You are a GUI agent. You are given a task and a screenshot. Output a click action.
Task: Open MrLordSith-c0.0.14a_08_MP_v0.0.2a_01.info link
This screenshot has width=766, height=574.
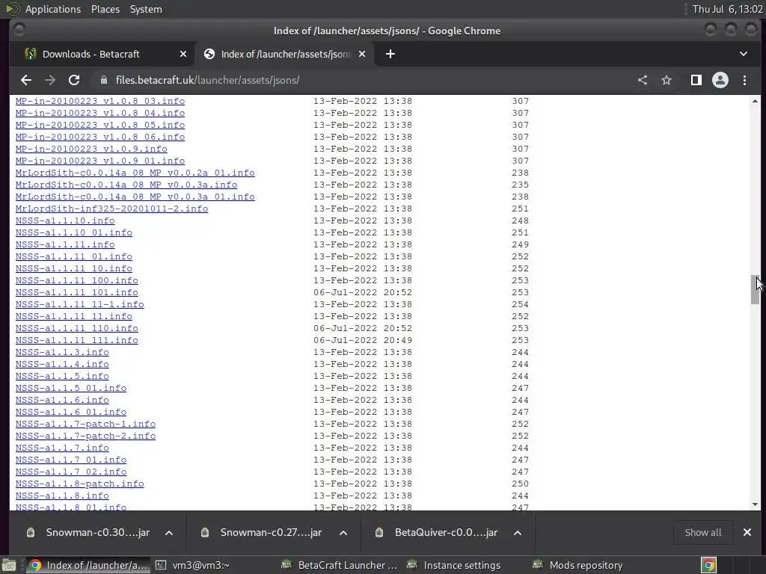click(135, 173)
